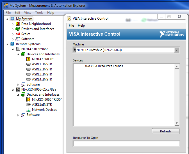Expand the My System Software node

pyautogui.click(x=13, y=39)
